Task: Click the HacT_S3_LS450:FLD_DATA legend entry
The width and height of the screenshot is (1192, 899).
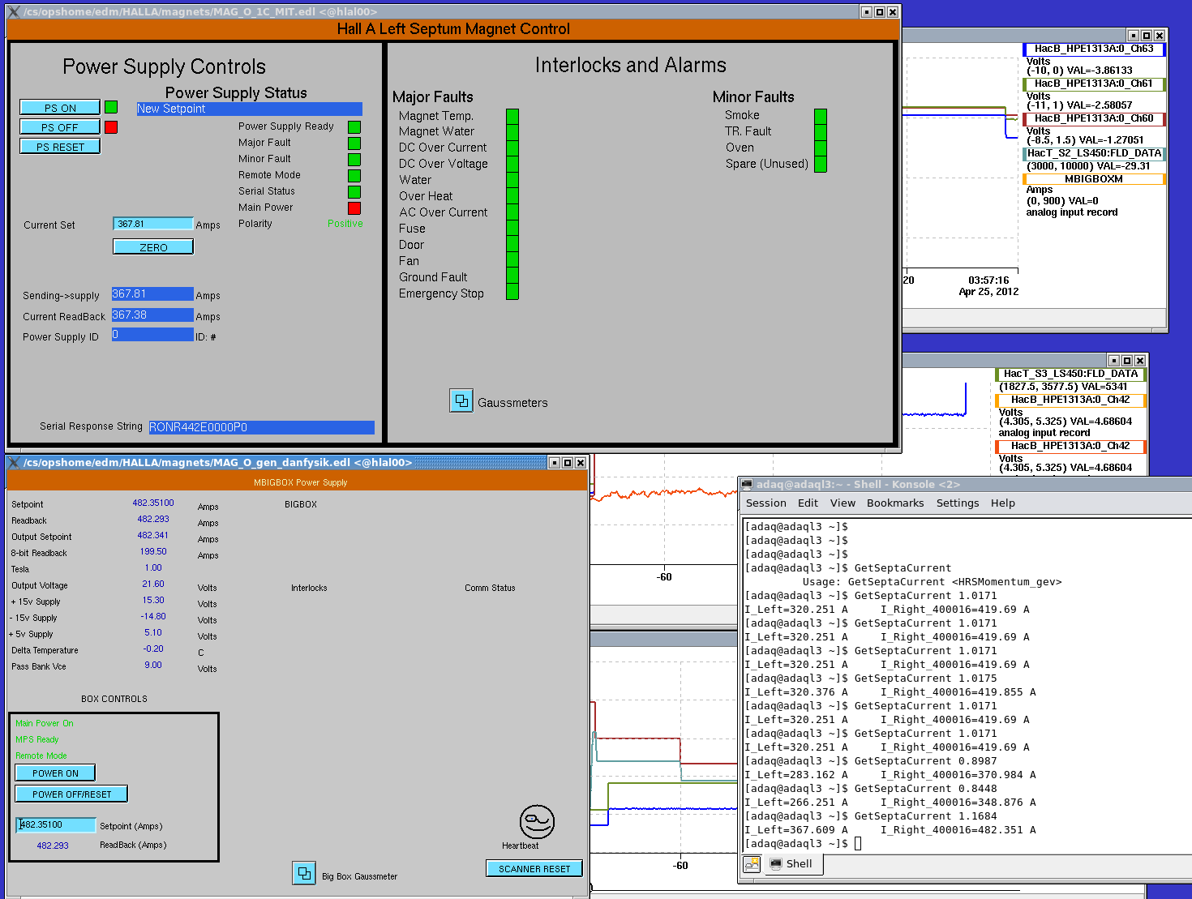Action: pyautogui.click(x=1070, y=375)
